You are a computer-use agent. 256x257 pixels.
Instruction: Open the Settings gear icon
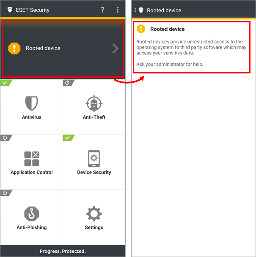point(94,214)
